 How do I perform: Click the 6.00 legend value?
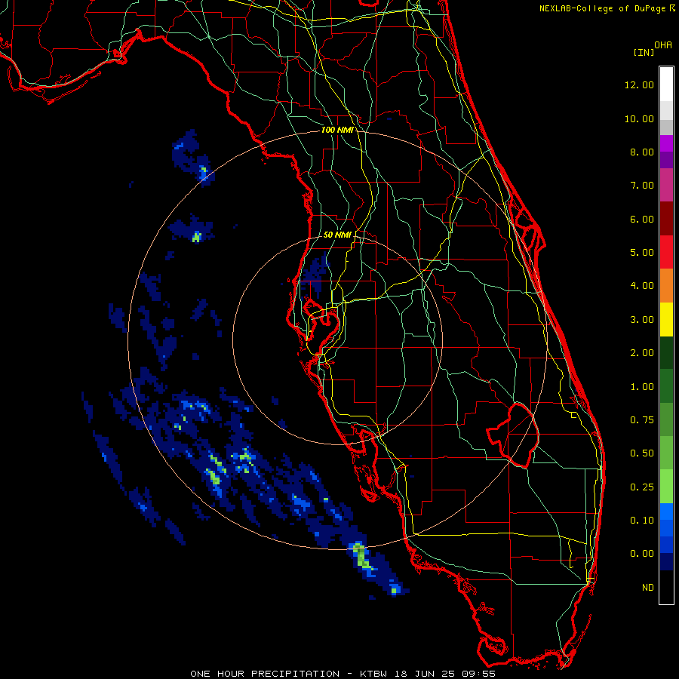click(x=642, y=219)
